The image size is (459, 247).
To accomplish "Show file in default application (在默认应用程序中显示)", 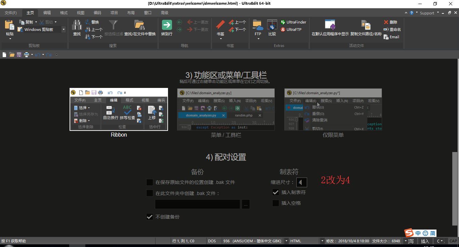I will (330, 28).
